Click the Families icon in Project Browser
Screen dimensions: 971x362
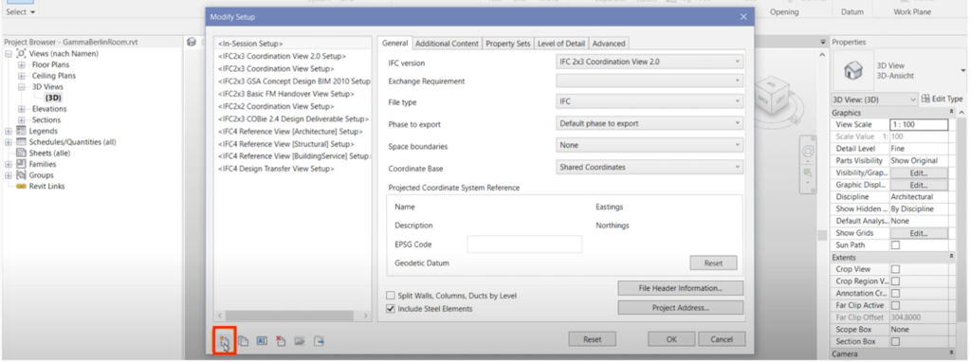coord(21,164)
